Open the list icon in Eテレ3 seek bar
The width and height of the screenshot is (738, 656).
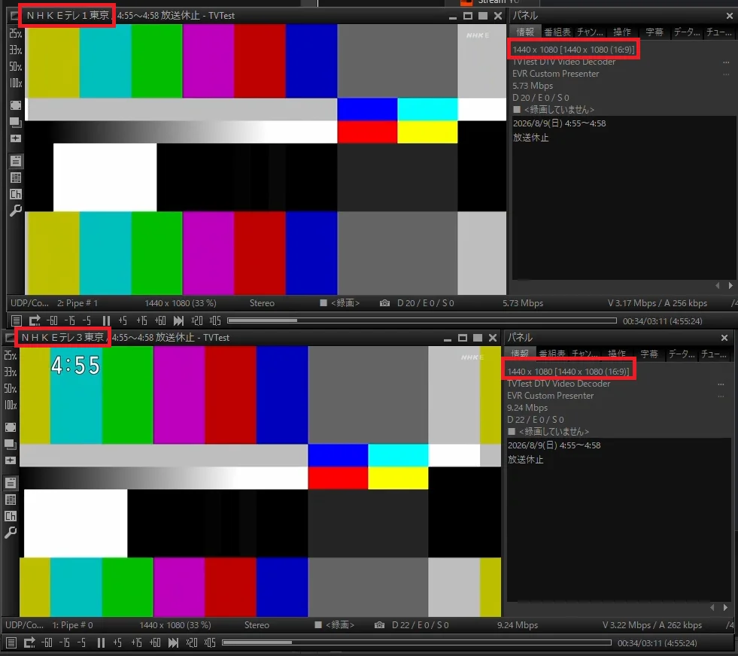tap(11, 642)
